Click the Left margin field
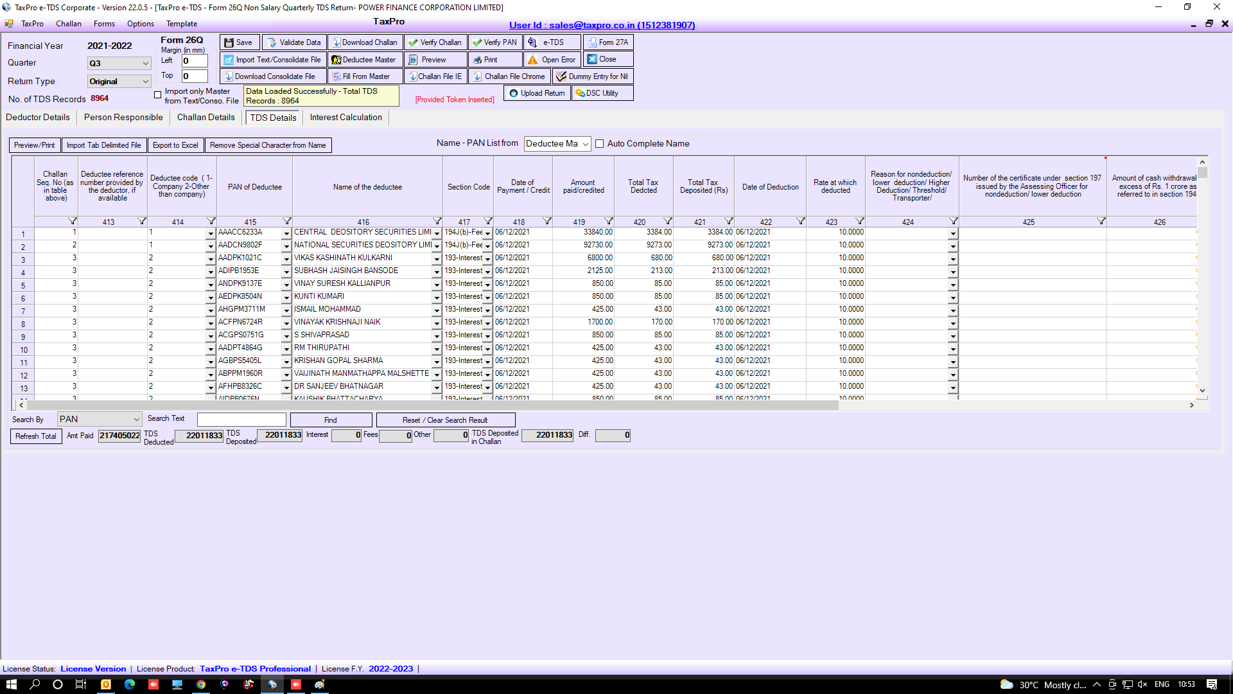Image resolution: width=1233 pixels, height=694 pixels. [195, 61]
